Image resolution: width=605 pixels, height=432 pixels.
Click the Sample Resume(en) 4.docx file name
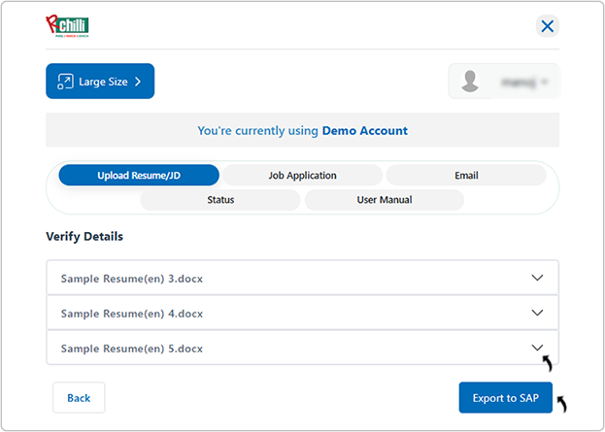coord(131,314)
